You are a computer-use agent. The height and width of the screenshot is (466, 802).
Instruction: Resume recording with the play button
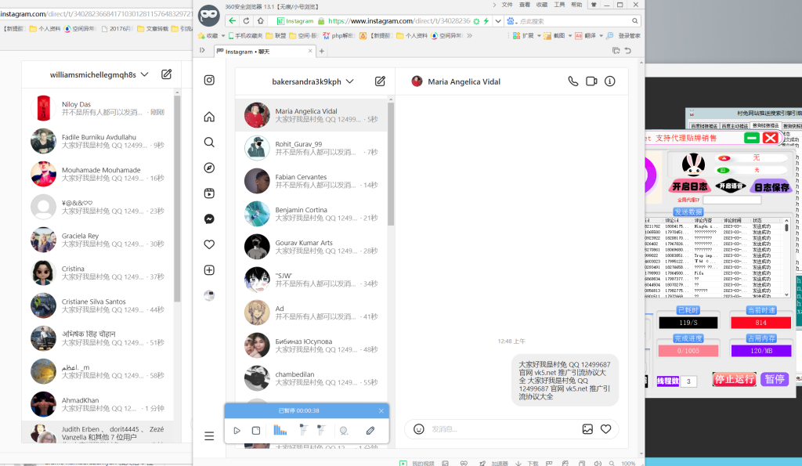pos(237,431)
